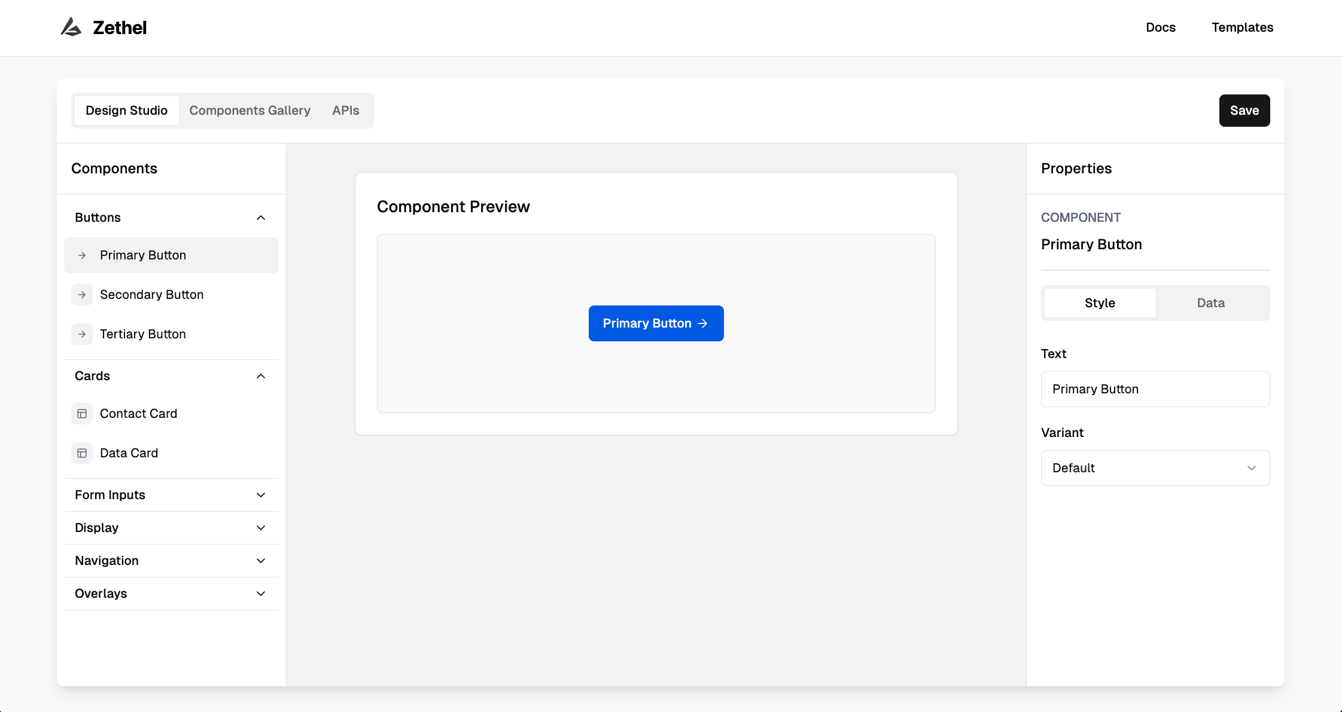Click the arrow icon beside Primary Button
The width and height of the screenshot is (1342, 712).
(82, 255)
